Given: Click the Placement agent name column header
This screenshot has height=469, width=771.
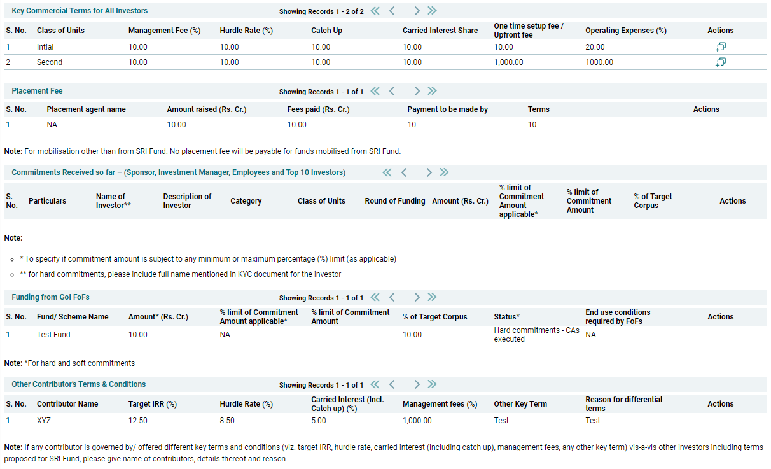Looking at the screenshot, I should [86, 109].
